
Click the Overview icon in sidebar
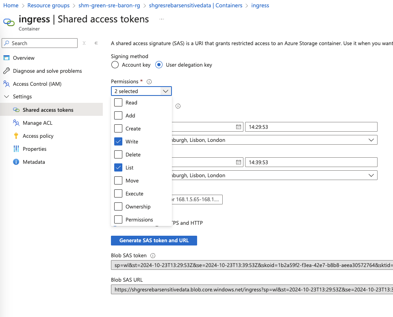coord(7,58)
